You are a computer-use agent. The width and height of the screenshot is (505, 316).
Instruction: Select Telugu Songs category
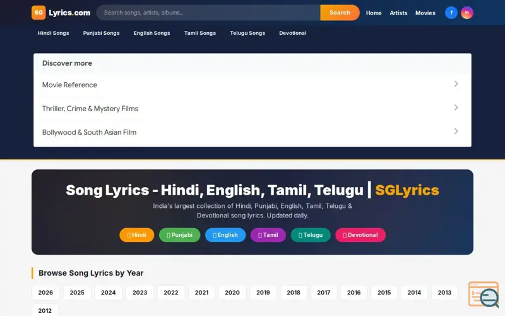point(247,33)
